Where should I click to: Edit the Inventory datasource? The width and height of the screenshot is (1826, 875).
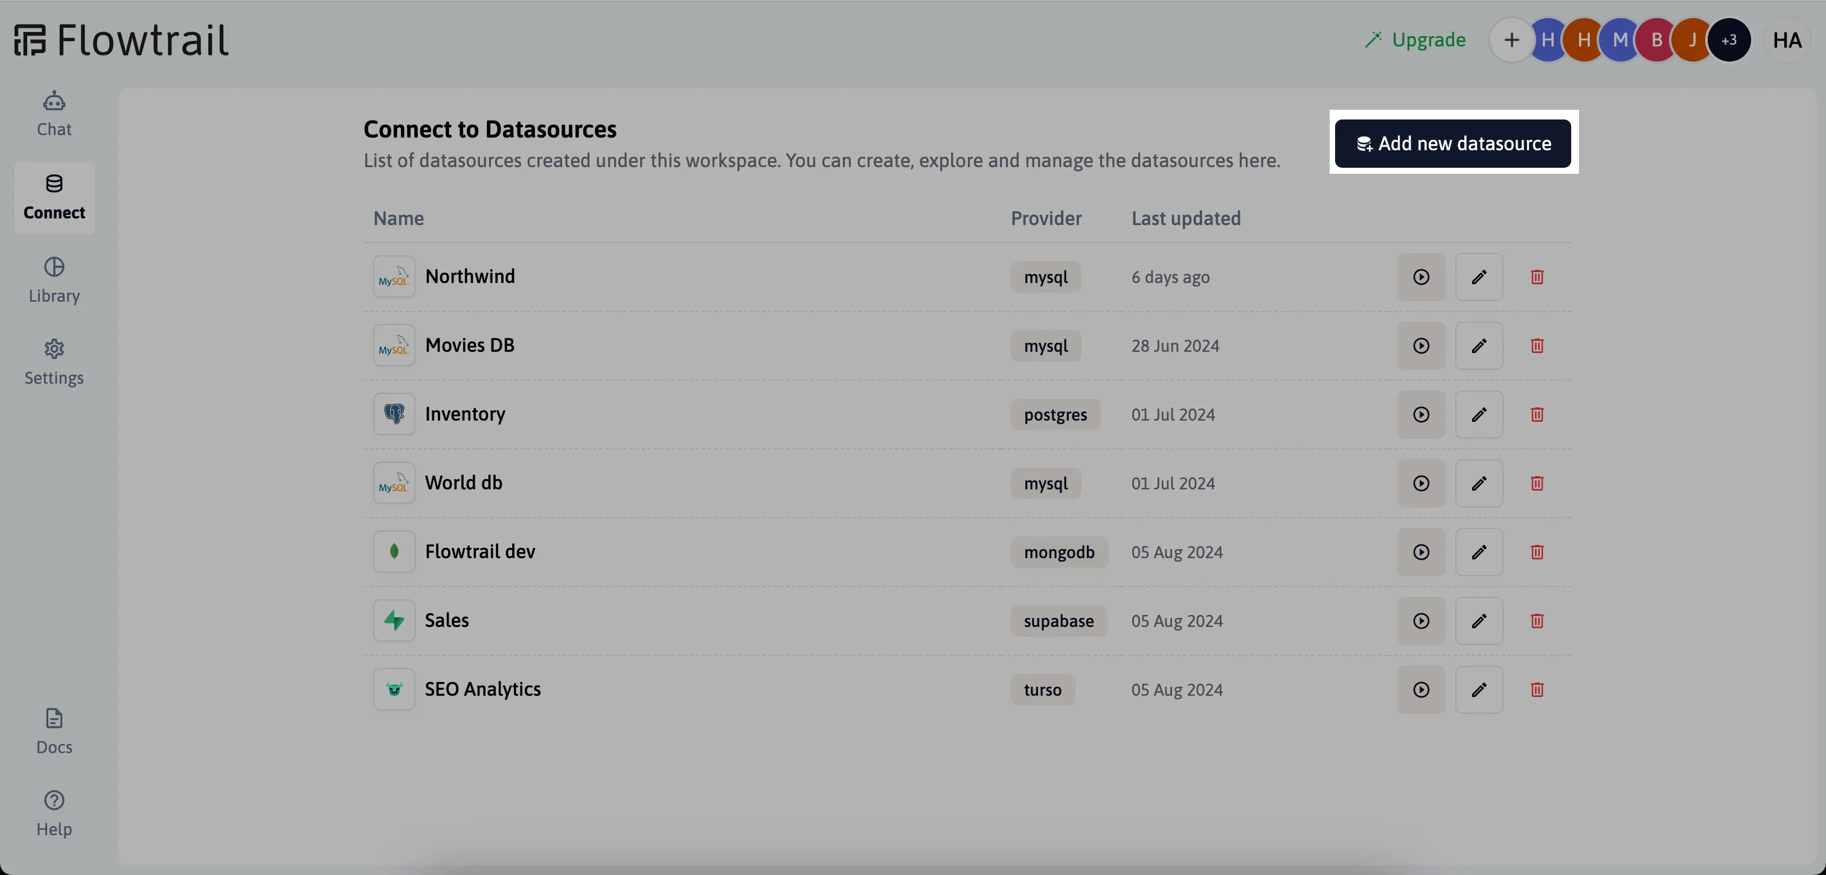pyautogui.click(x=1479, y=415)
